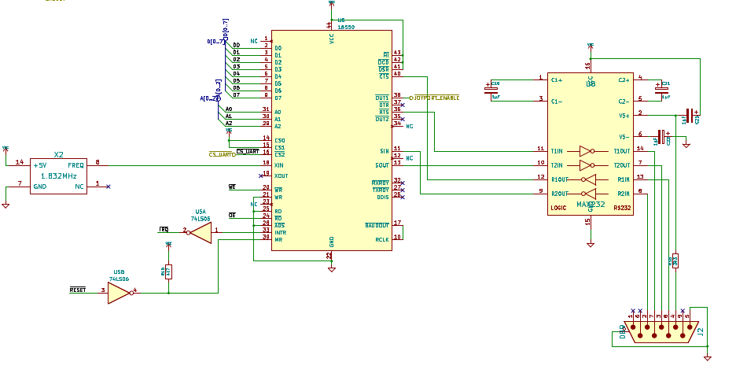Screen dimensions: 736x388
Task: Click the resistor above the DB9 connector
Action: 675,261
